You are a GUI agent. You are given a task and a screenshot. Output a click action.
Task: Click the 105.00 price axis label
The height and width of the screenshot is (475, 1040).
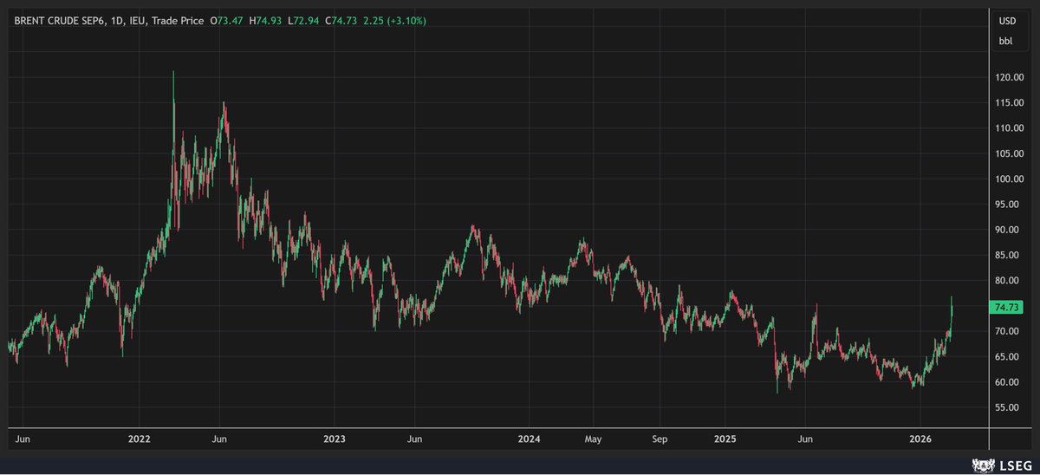1009,154
